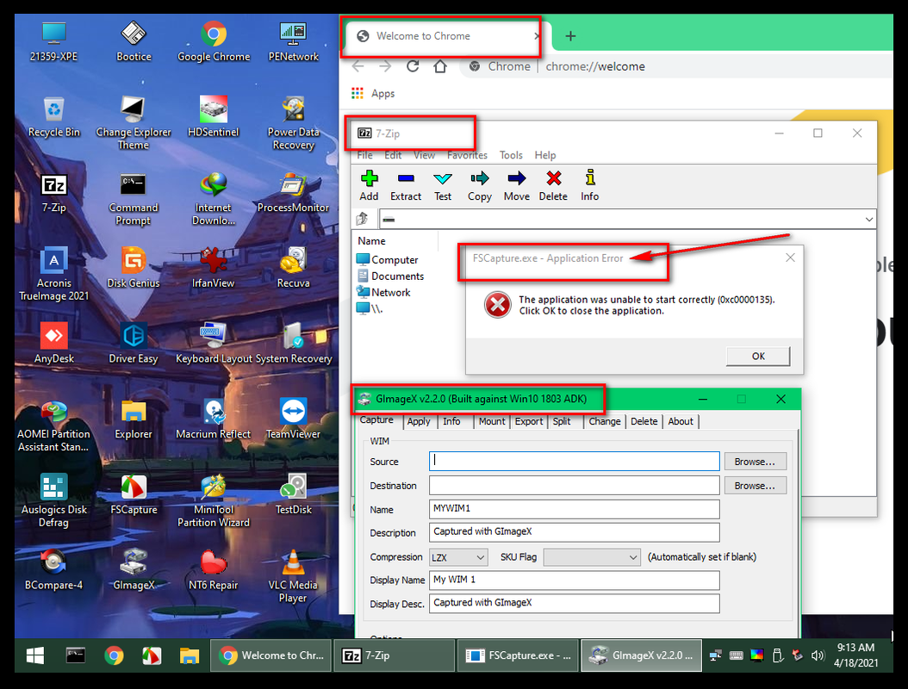Switch to the Split tab in GImageX
908x689 pixels.
[561, 421]
